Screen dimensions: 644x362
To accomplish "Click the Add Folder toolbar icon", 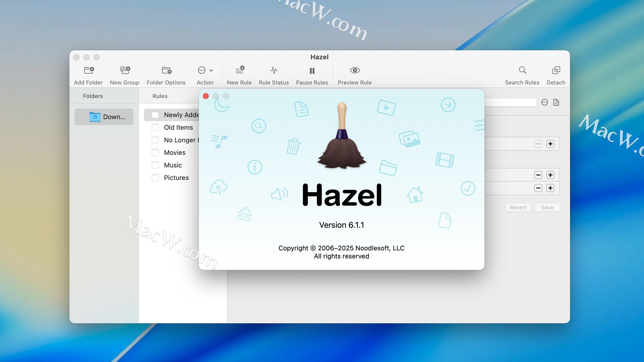I will tap(89, 70).
